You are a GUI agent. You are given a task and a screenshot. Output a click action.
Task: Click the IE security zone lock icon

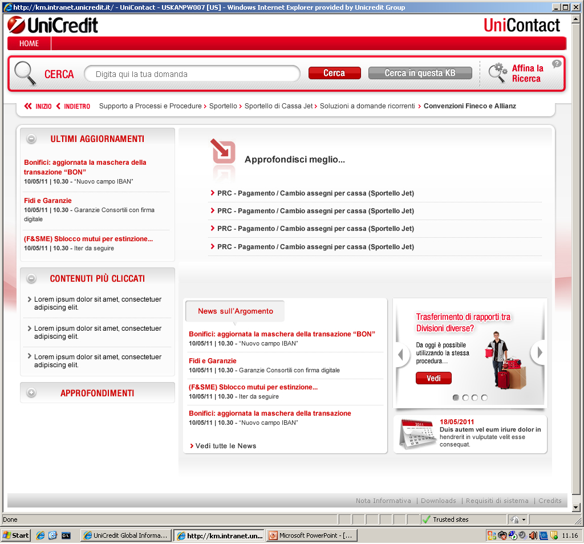515,519
